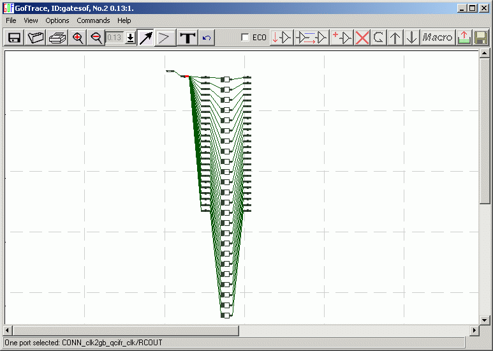
Task: Click the horizontal scrollbar thumb
Action: 126,331
